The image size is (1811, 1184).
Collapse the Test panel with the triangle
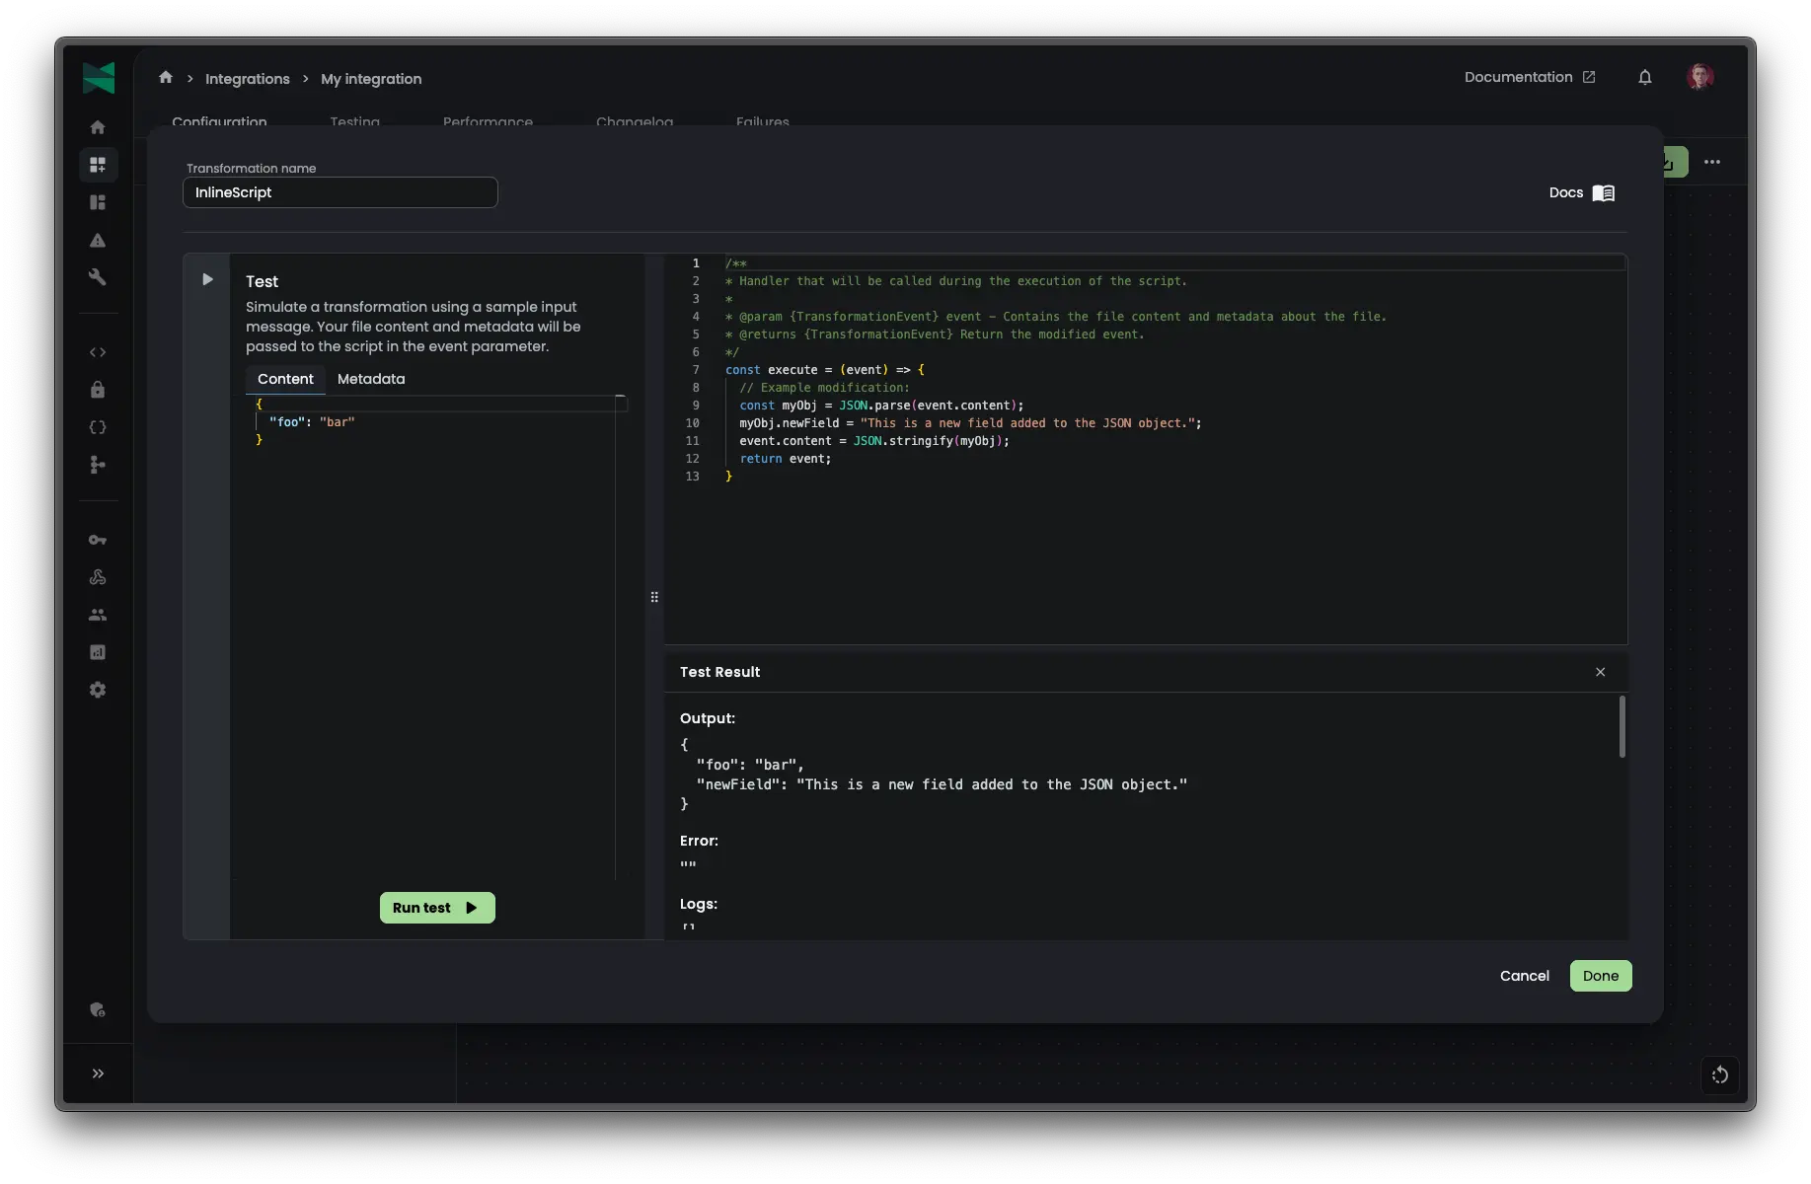[207, 279]
